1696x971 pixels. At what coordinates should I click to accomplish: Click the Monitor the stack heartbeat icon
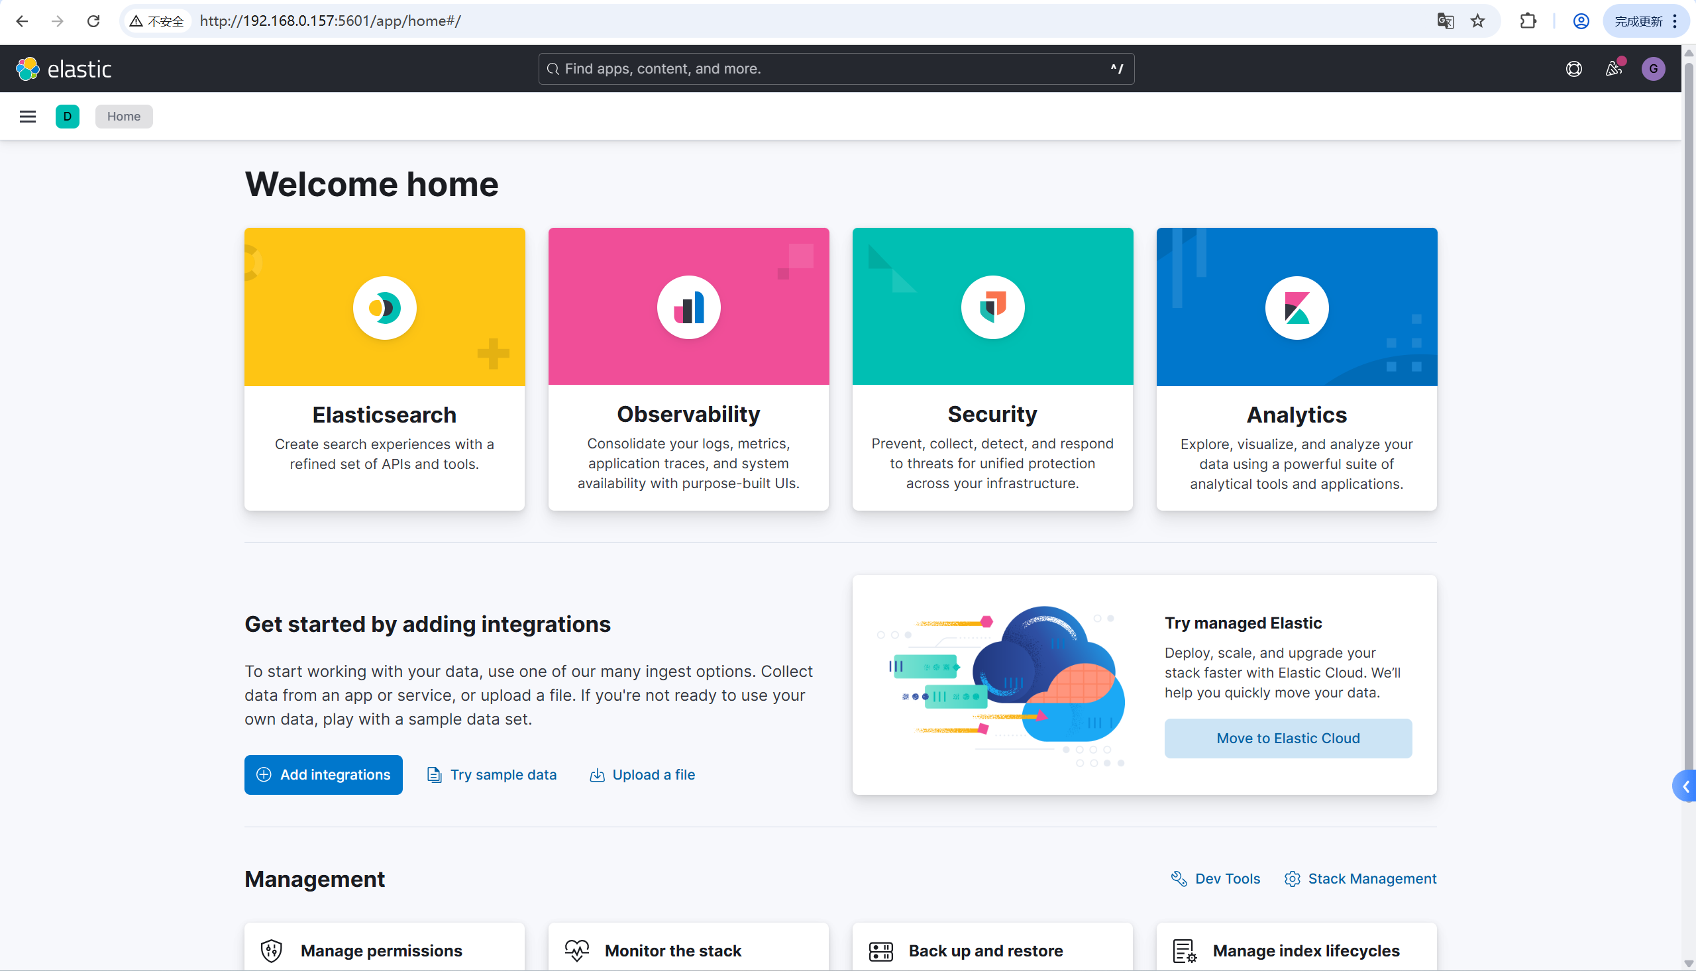[576, 950]
